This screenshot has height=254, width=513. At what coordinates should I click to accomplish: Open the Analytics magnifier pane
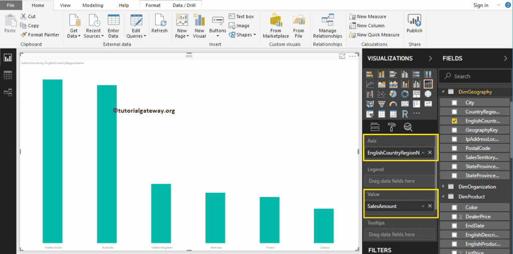[407, 127]
